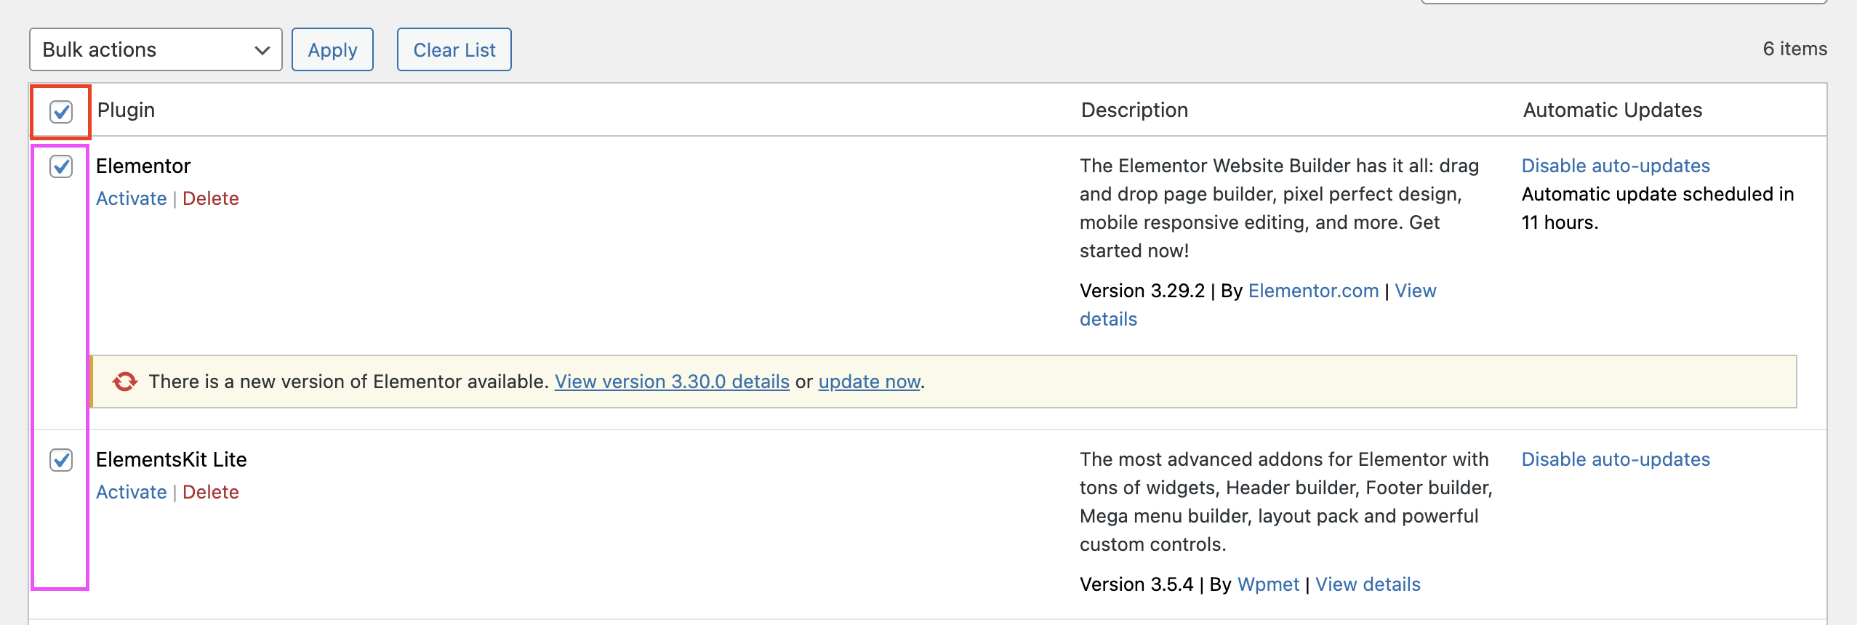This screenshot has height=625, width=1857.
Task: Delete the ElementsKit Lite plugin
Action: click(x=210, y=492)
